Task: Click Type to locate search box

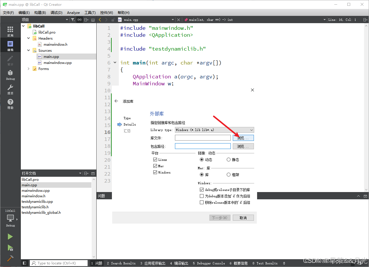Action: tap(59, 263)
